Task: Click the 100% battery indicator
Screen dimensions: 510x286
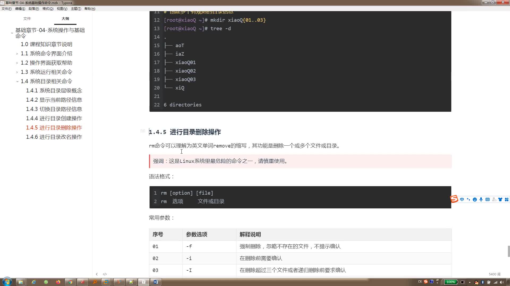Action: click(x=451, y=282)
